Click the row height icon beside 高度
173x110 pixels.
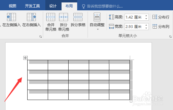(x=111, y=17)
